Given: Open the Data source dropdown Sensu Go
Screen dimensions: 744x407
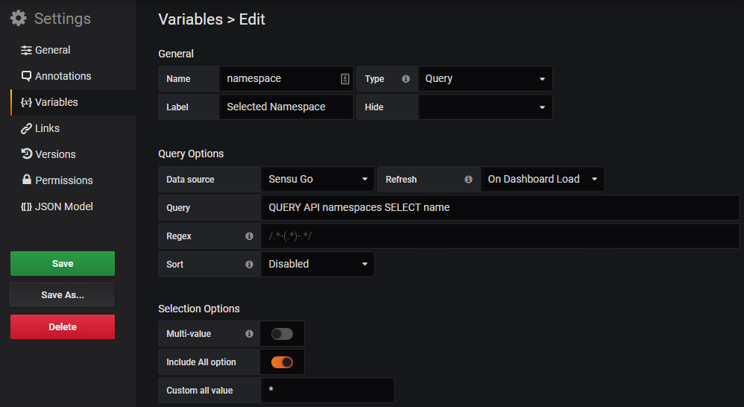Looking at the screenshot, I should point(318,180).
